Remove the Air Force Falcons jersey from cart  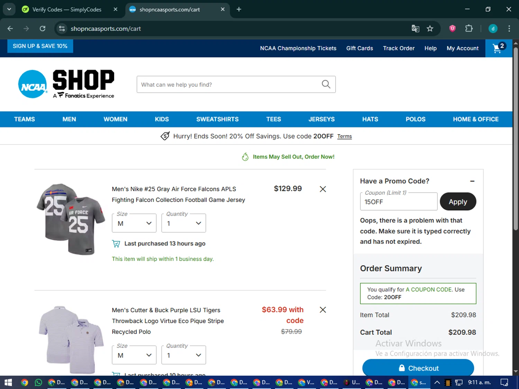point(323,189)
